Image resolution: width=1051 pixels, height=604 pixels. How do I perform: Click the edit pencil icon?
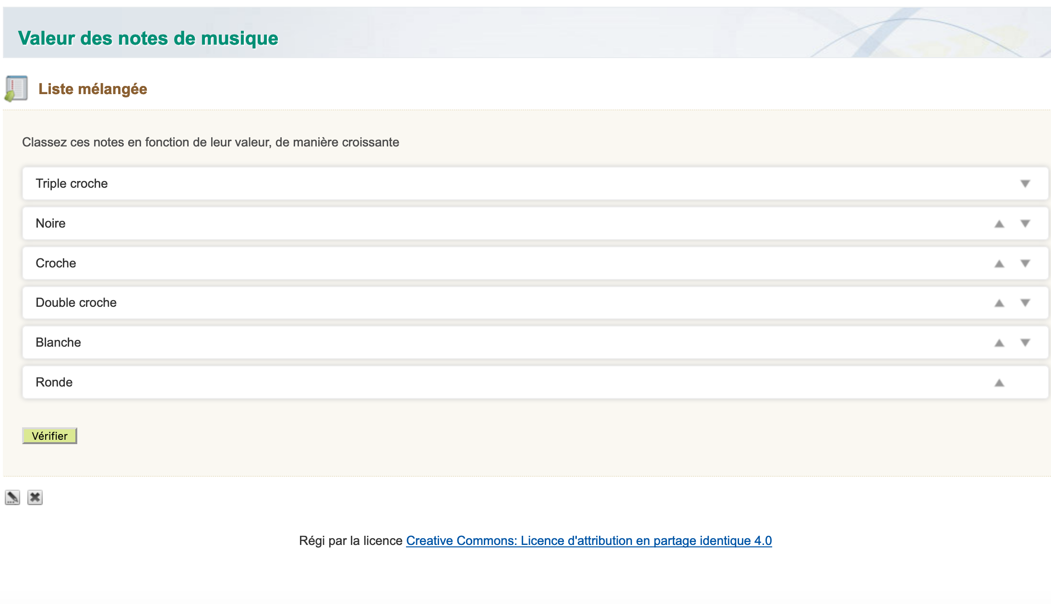point(12,497)
